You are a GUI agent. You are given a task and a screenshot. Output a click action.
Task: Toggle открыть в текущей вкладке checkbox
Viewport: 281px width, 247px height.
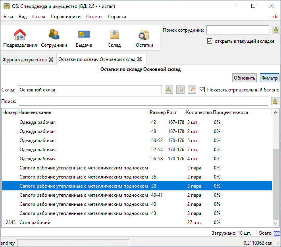point(210,41)
